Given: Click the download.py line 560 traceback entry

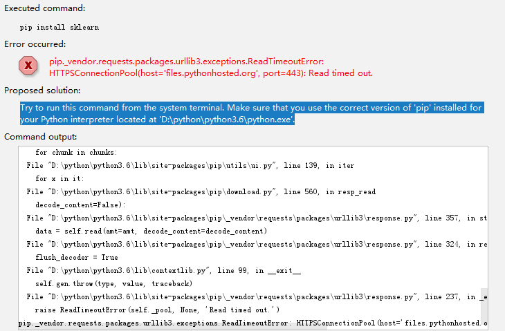Looking at the screenshot, I should tap(201, 191).
